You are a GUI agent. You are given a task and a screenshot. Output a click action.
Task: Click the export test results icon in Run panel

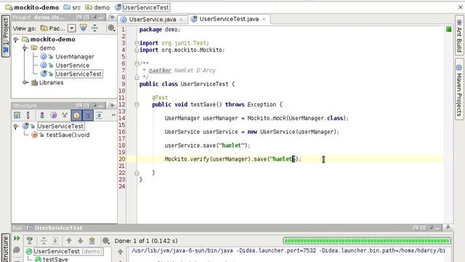[x=92, y=241]
